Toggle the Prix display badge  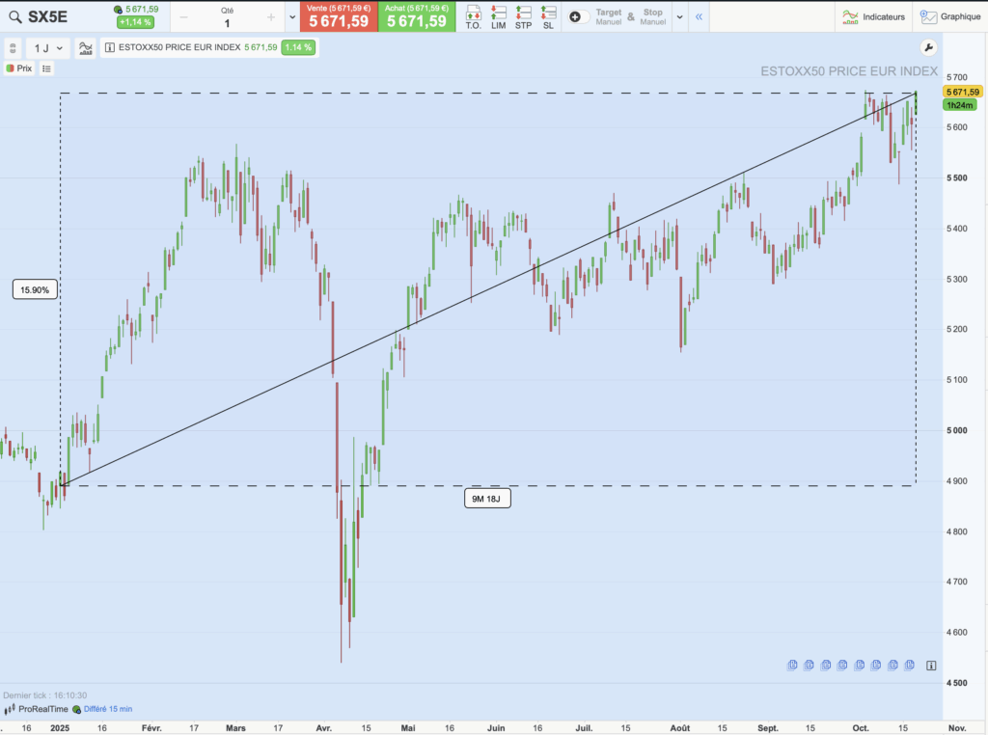[19, 68]
